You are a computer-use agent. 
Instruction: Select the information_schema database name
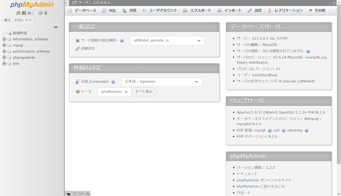[x=30, y=39]
